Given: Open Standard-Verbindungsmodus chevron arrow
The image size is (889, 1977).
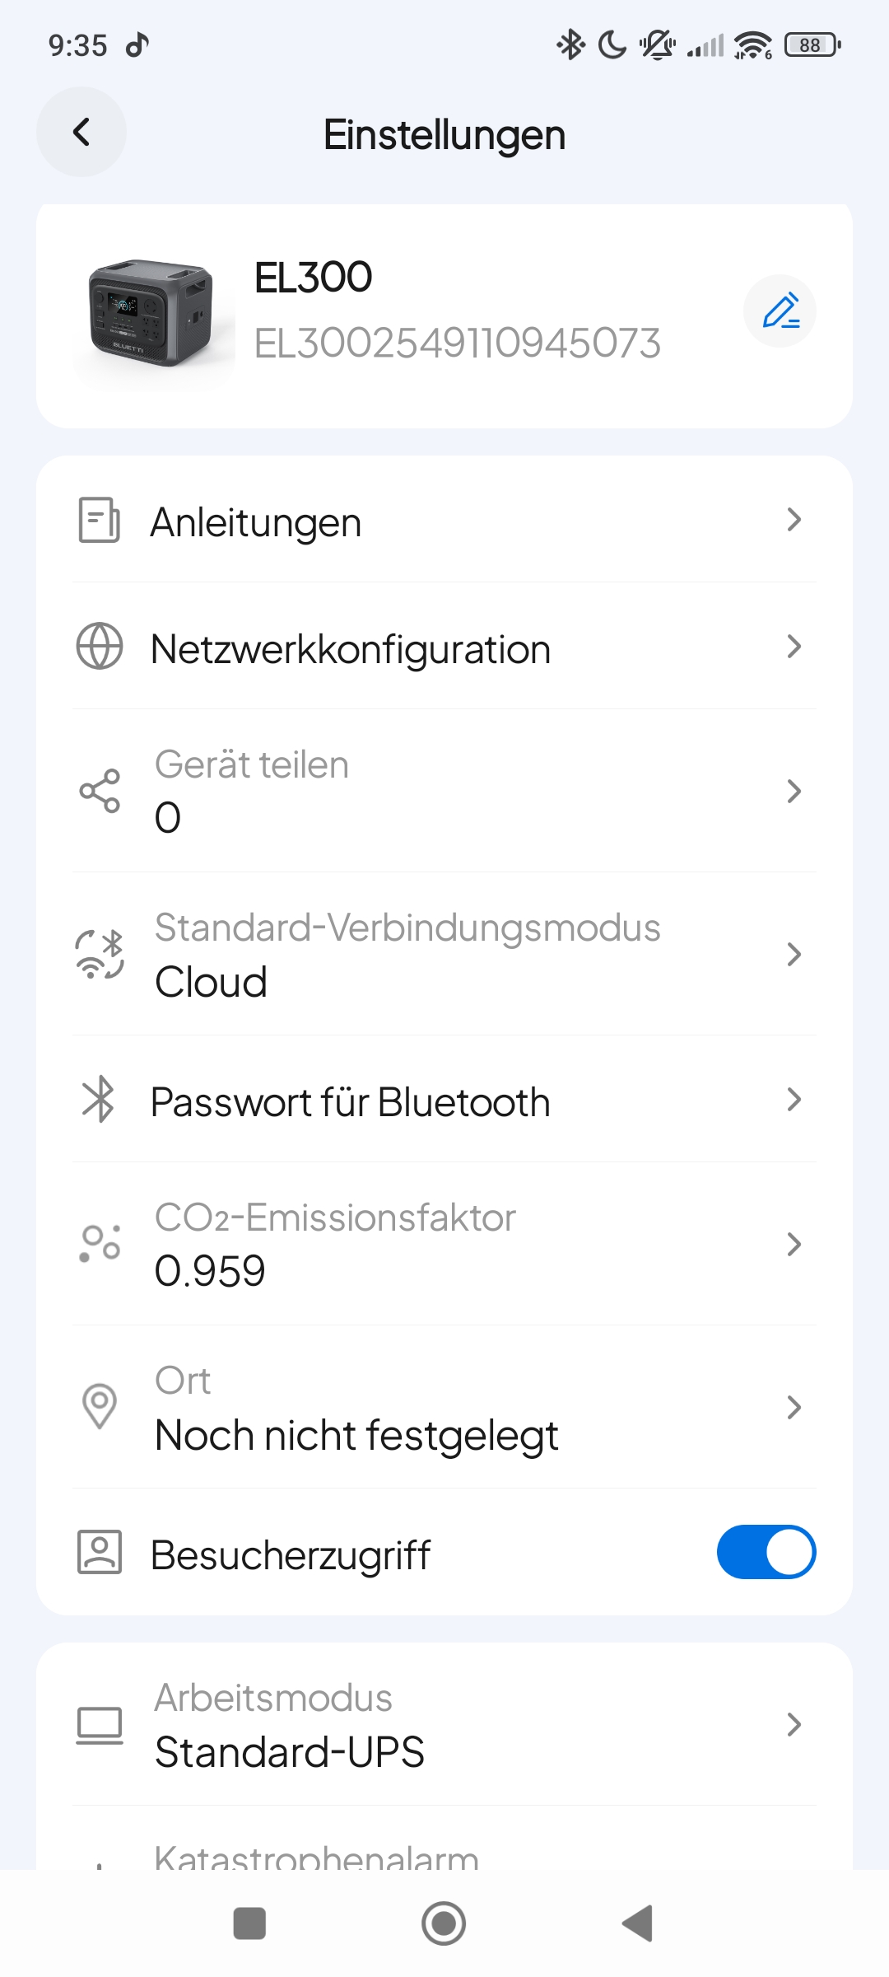Looking at the screenshot, I should pos(794,954).
